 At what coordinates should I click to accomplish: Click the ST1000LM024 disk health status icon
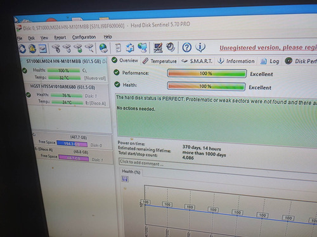tap(25, 70)
